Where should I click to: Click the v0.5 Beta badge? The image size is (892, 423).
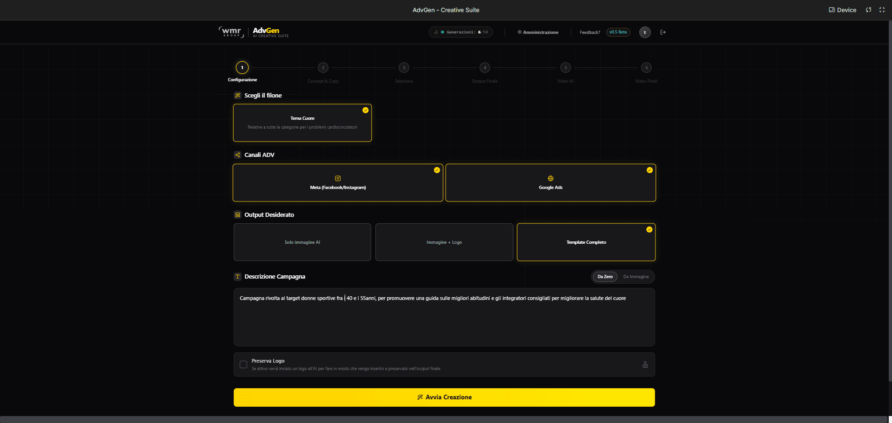pos(618,32)
